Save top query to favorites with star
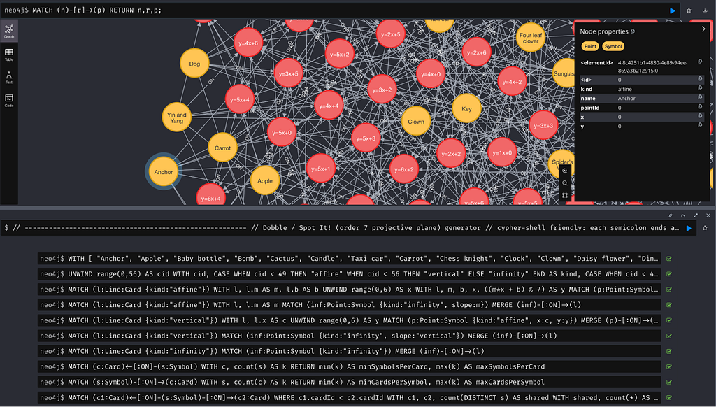This screenshot has height=407, width=716. pyautogui.click(x=689, y=10)
